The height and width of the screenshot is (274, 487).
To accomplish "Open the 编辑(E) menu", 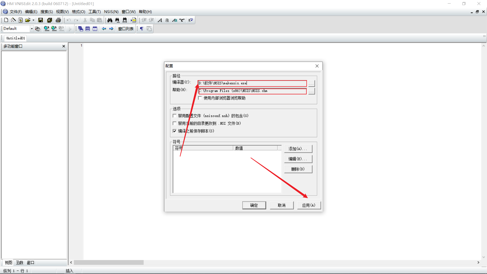I will (x=31, y=12).
